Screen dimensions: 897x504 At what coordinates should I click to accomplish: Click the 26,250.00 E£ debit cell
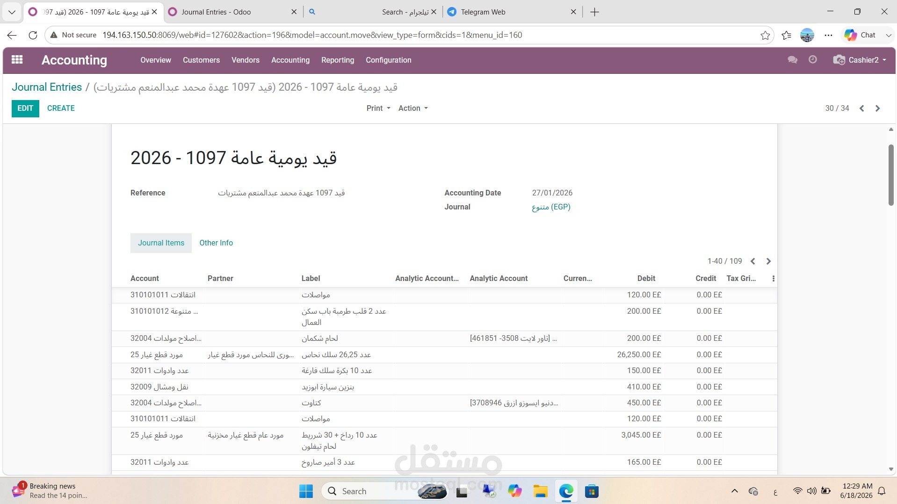coord(639,355)
